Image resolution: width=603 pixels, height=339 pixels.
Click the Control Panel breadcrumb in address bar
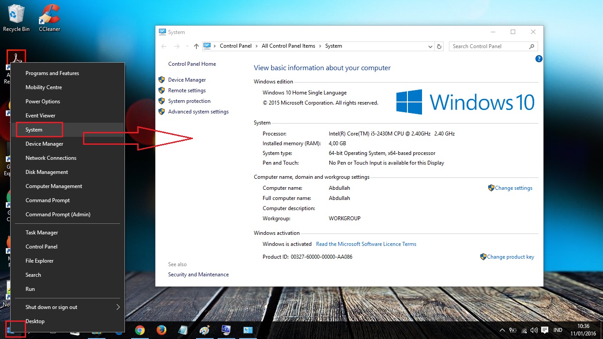pyautogui.click(x=236, y=46)
